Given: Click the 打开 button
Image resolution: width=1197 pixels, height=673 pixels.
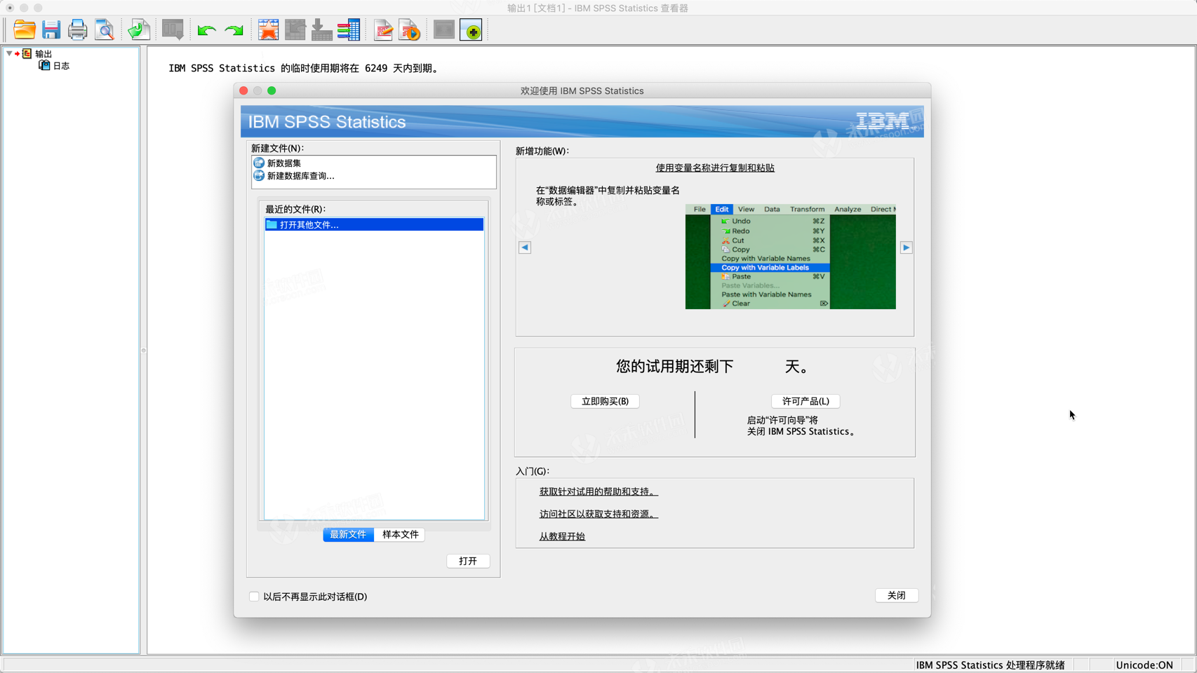Looking at the screenshot, I should (x=468, y=561).
